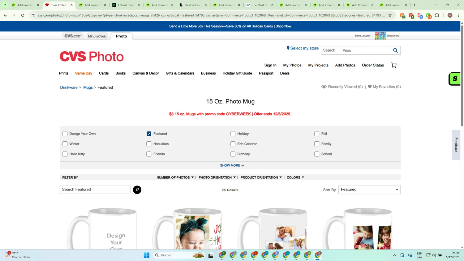This screenshot has height=261, width=464.
Task: Check the Erin Condren checkbox
Action: click(233, 144)
